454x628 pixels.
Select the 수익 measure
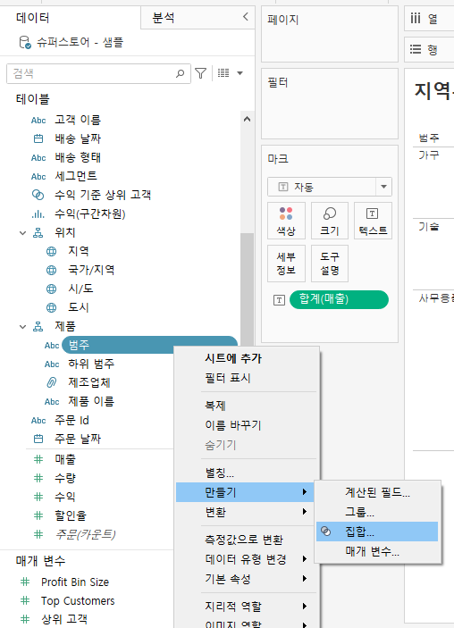(65, 497)
